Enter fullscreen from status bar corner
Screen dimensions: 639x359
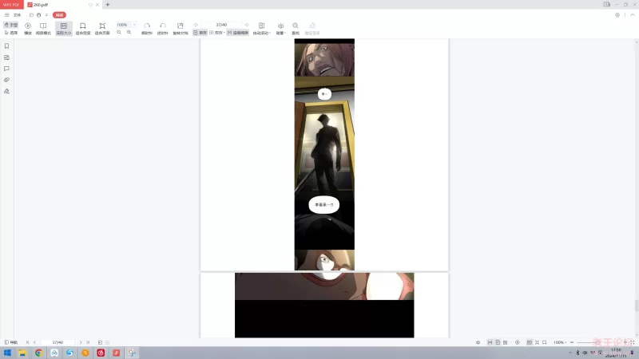point(633,342)
